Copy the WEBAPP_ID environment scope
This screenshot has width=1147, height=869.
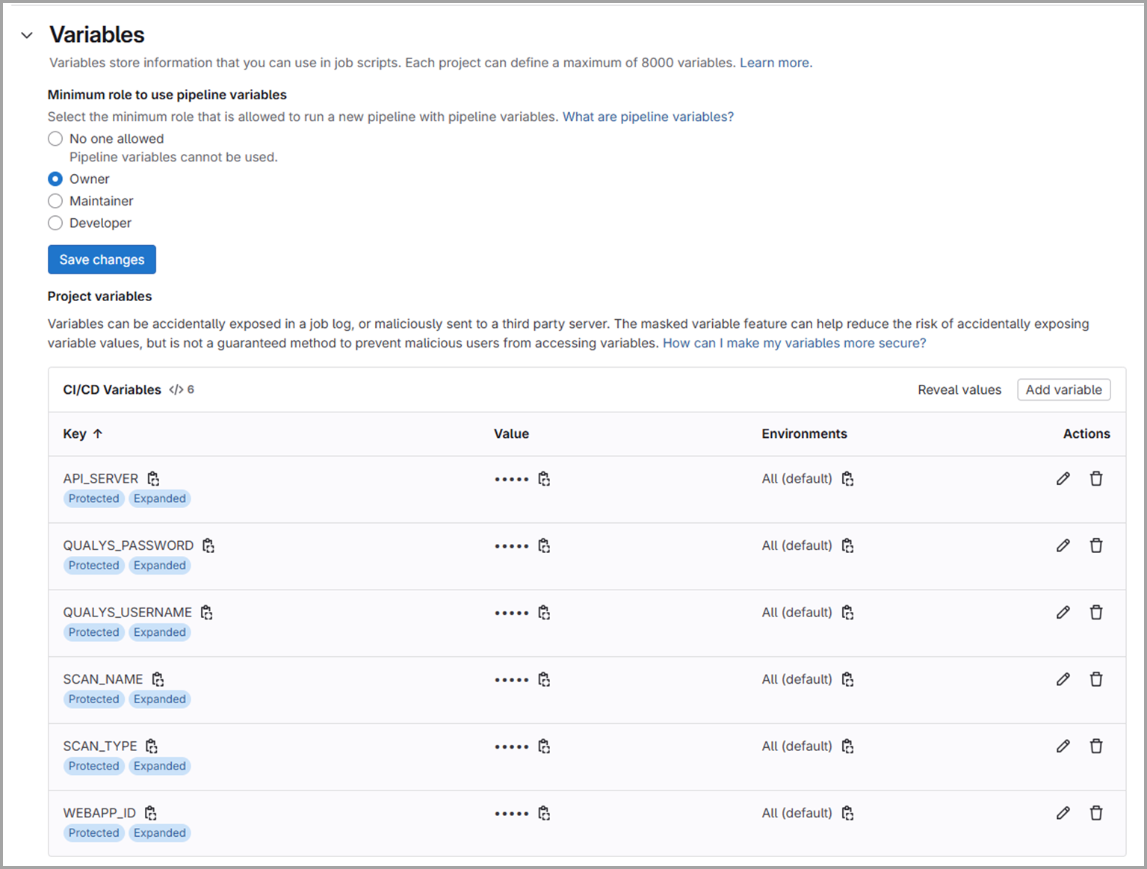coord(847,813)
